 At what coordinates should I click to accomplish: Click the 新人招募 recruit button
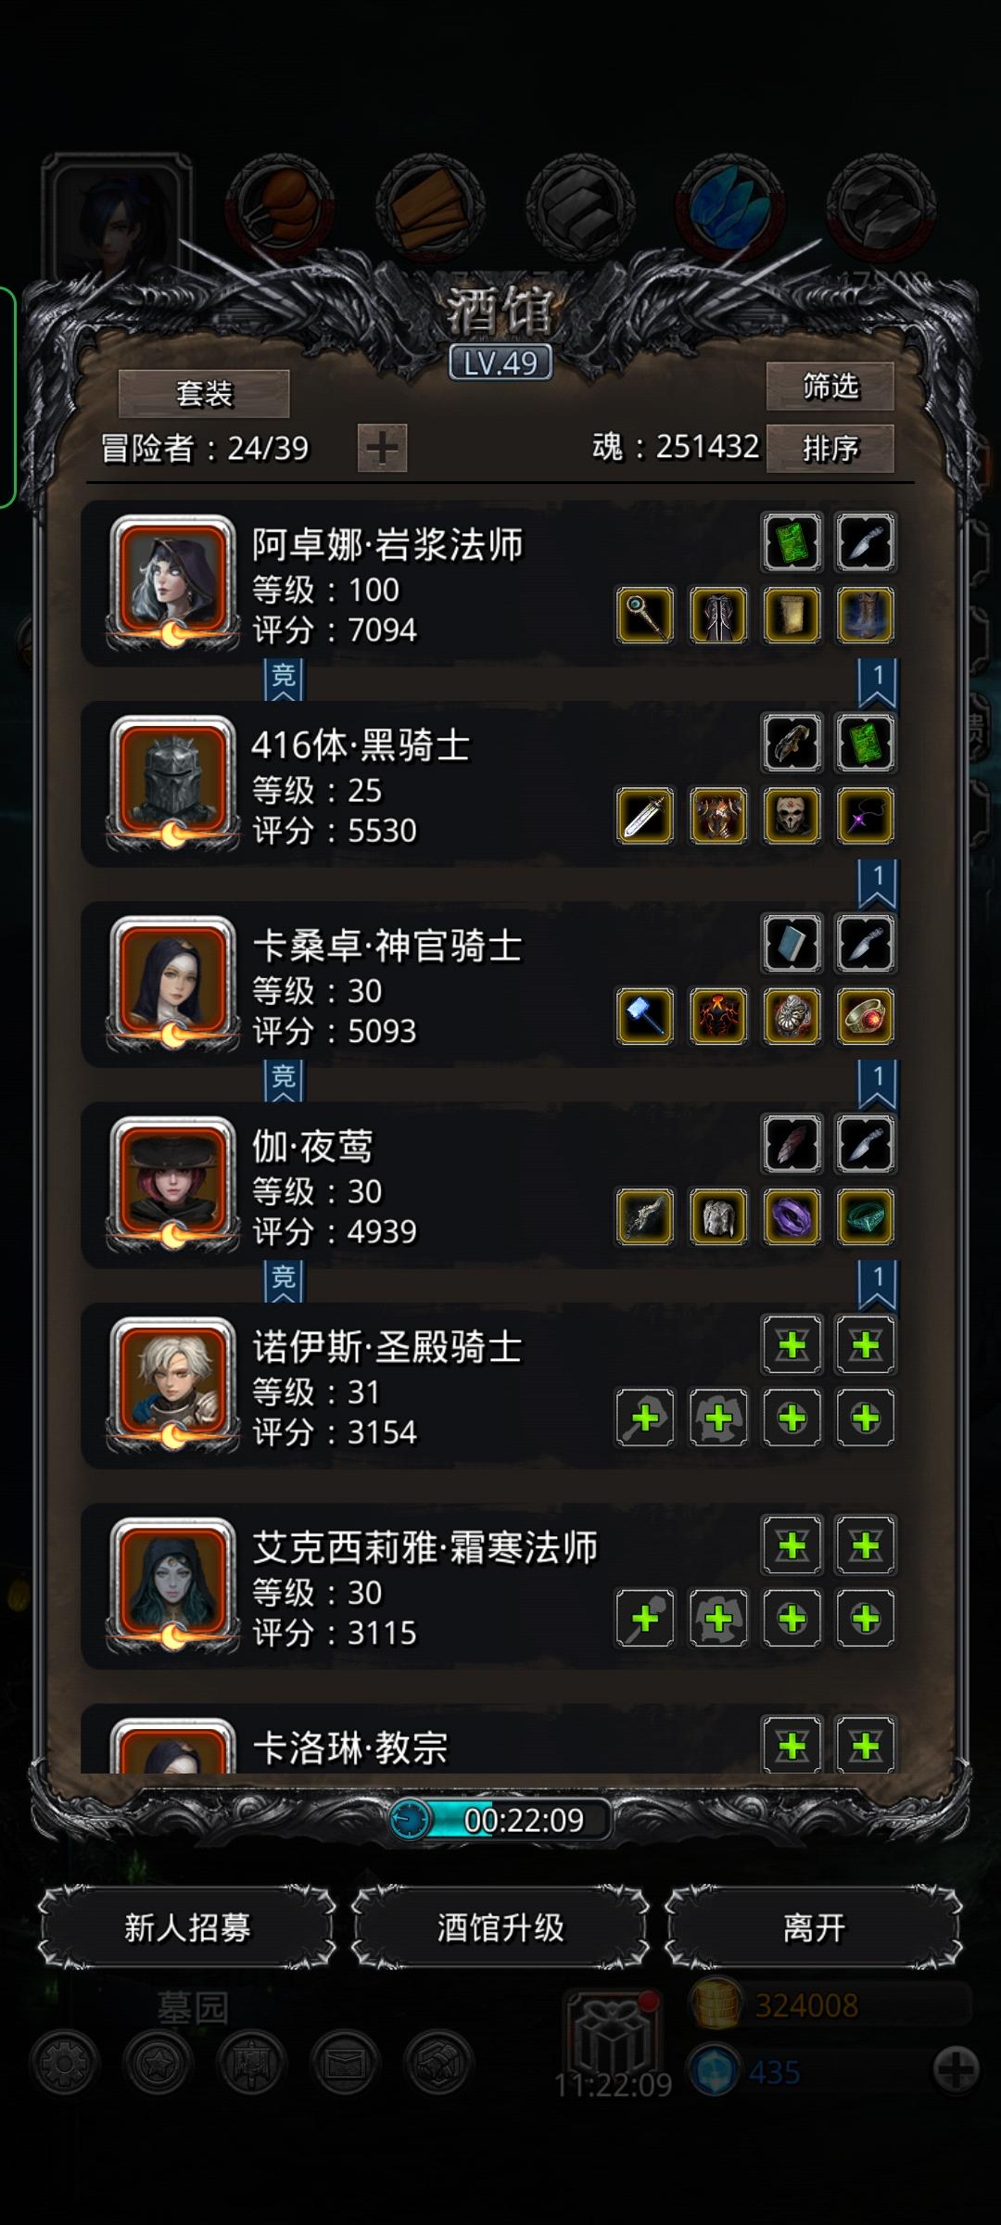pos(187,1927)
